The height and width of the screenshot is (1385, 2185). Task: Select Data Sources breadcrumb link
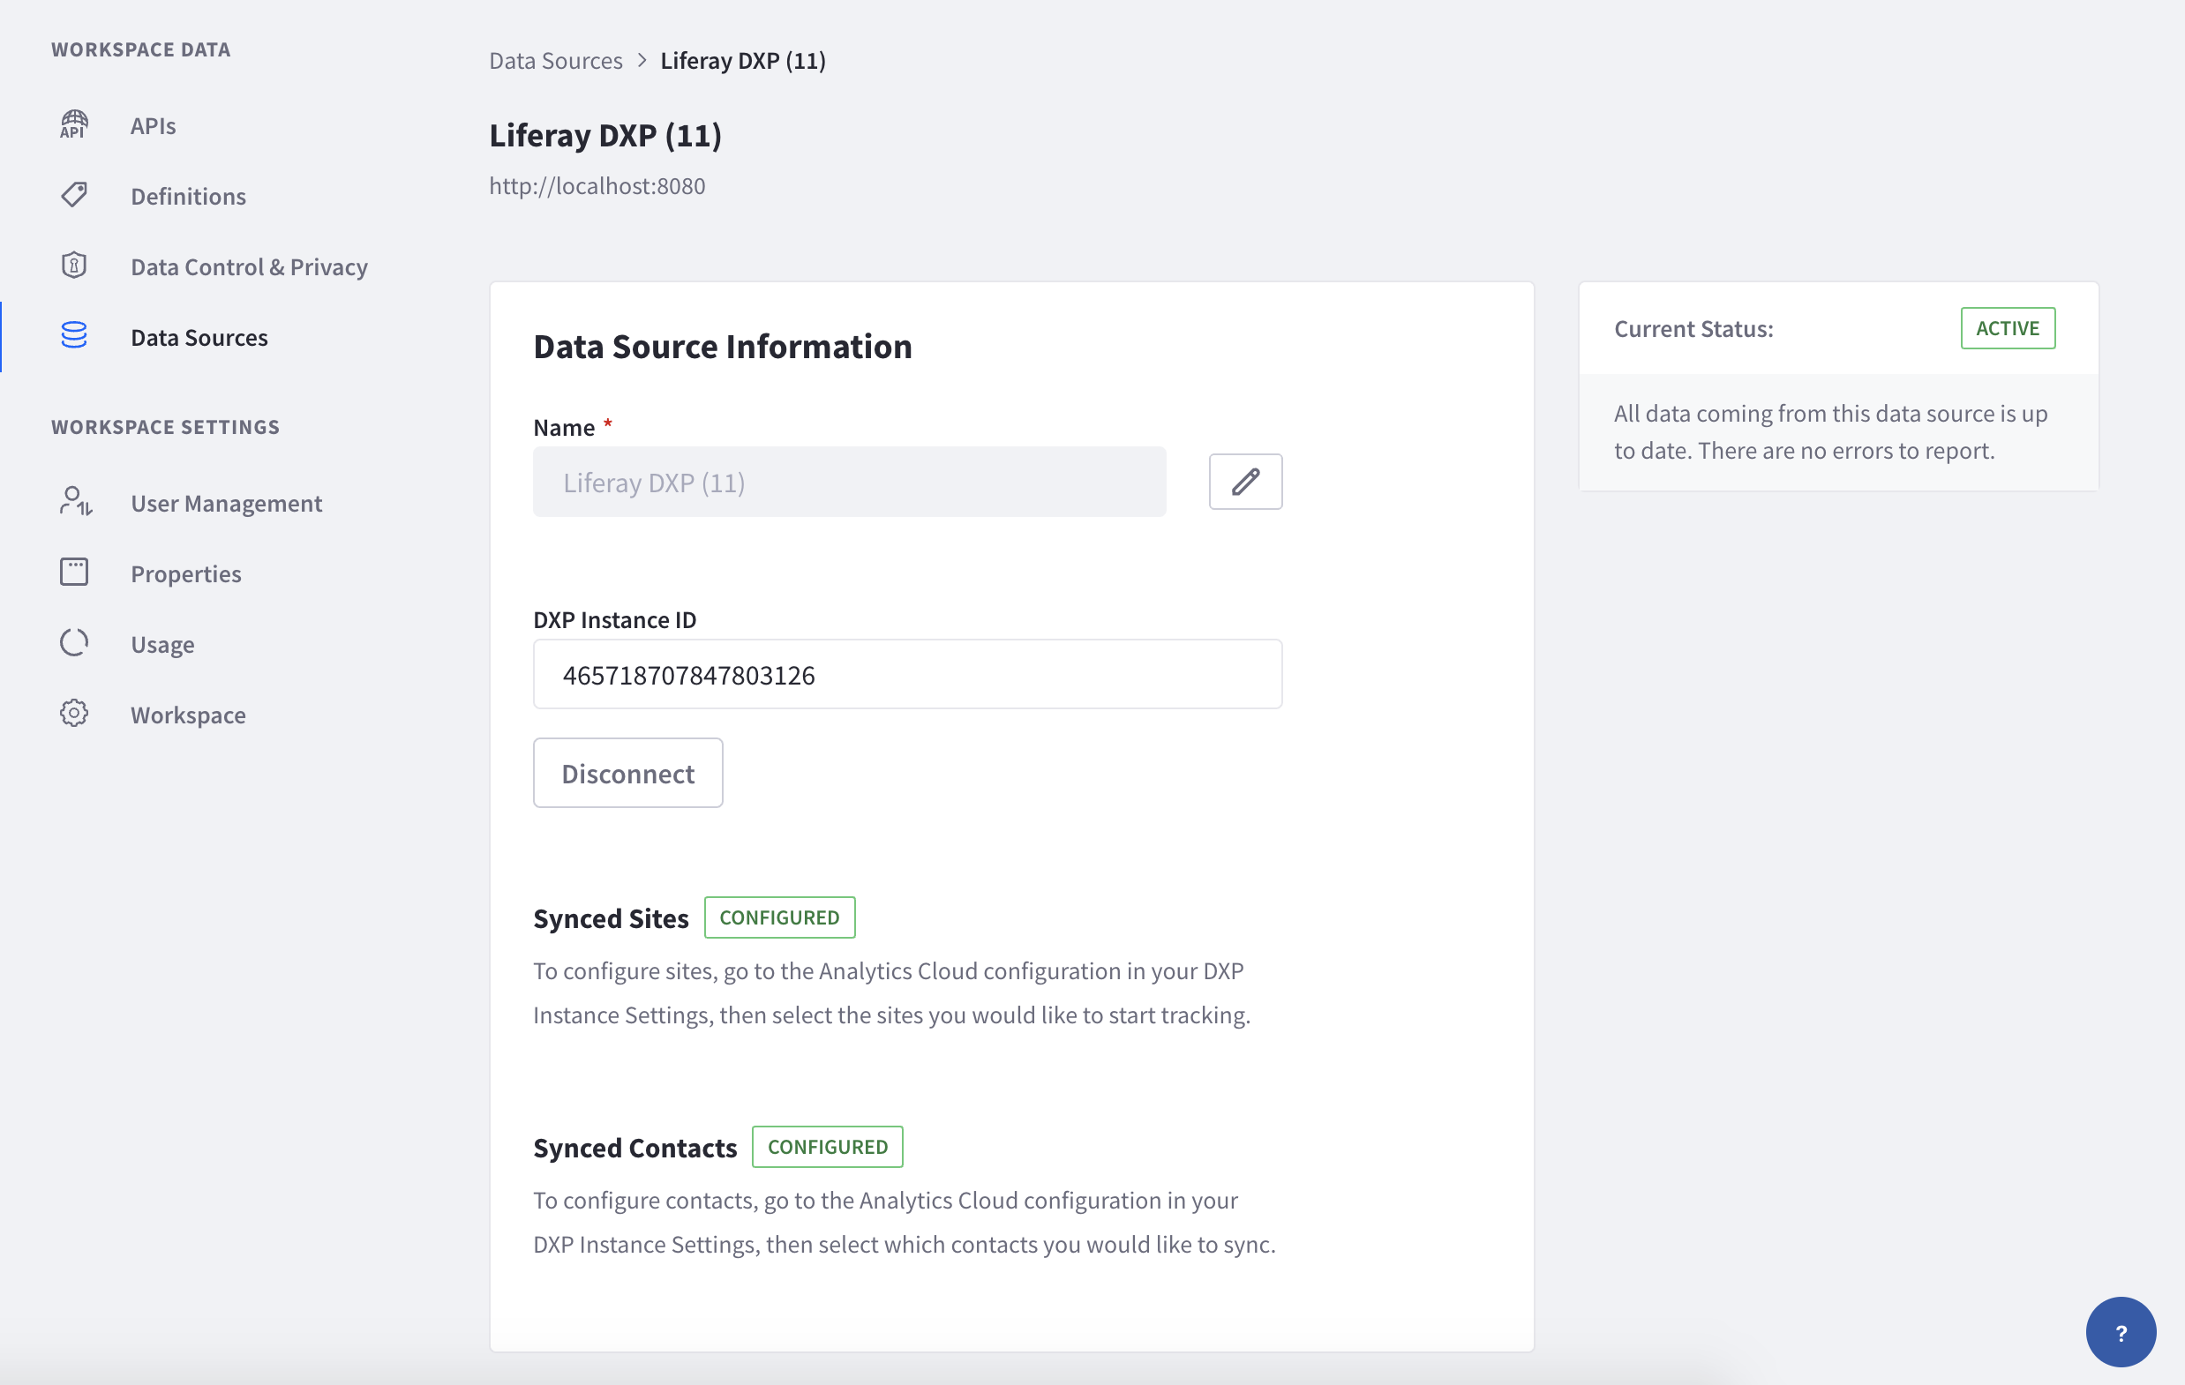556,59
